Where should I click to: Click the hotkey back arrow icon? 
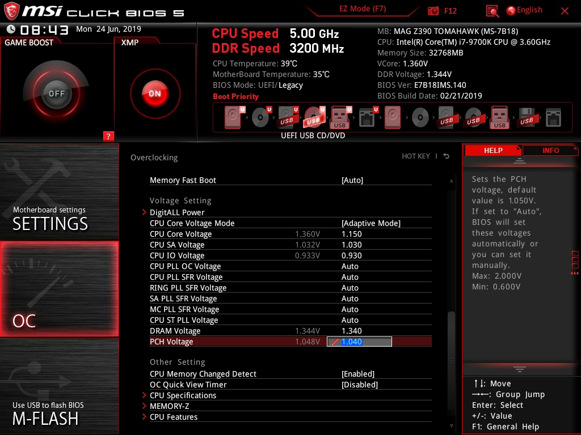[447, 156]
